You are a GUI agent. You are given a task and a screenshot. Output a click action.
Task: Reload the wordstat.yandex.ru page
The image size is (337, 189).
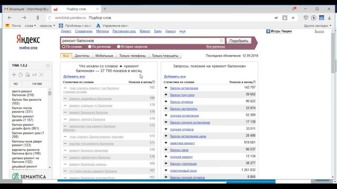[x=49, y=18]
